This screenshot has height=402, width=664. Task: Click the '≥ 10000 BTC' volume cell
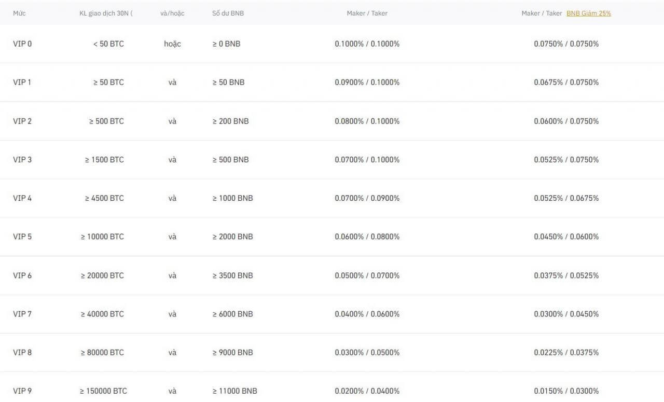tap(102, 237)
